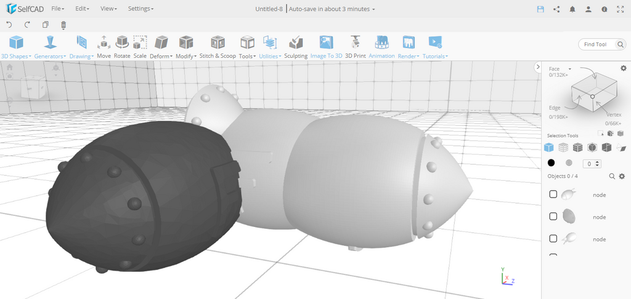Select the wireframe grid cube selection mode

click(578, 148)
